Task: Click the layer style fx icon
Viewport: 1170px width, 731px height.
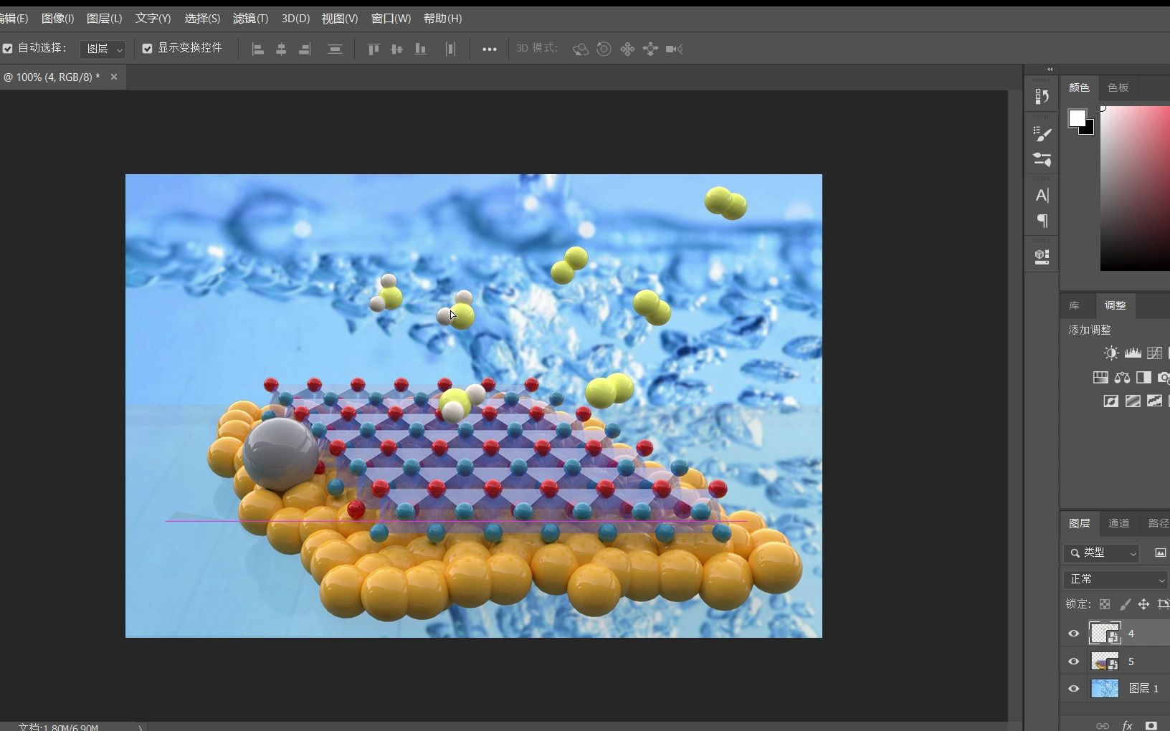Action: (1127, 725)
